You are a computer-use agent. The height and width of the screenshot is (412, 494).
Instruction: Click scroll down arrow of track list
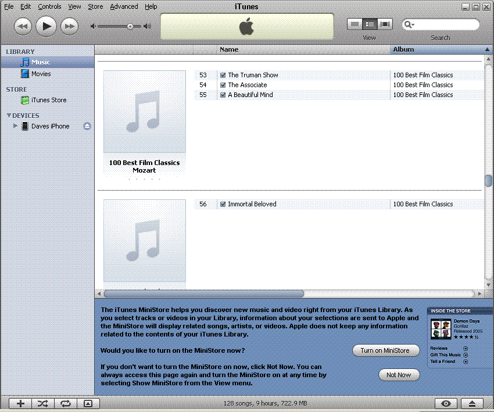click(488, 285)
